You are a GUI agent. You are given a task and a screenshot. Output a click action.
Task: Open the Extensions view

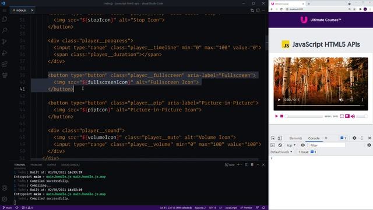click(5, 64)
